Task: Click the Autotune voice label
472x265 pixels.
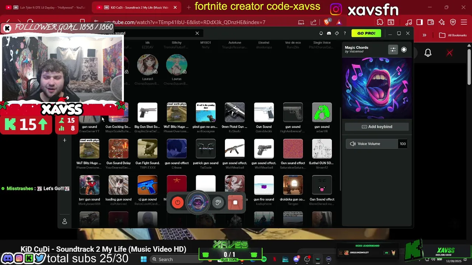Action: click(x=235, y=43)
